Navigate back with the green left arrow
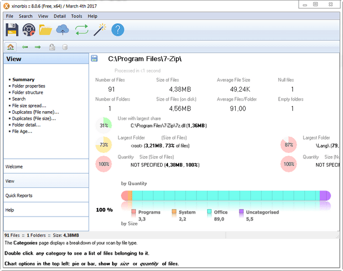This screenshot has height=271, width=343. point(25,47)
